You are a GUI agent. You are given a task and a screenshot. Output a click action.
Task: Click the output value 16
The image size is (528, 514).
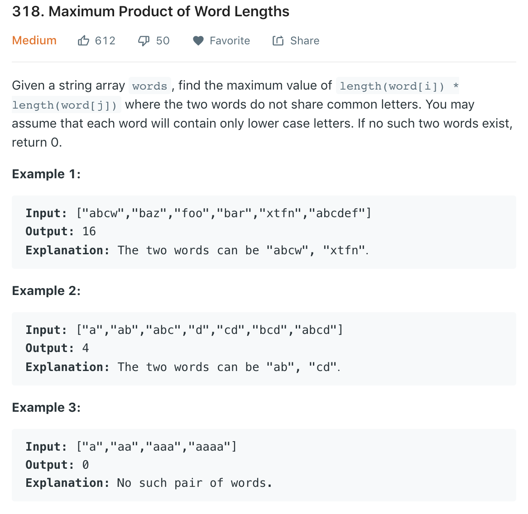[x=89, y=231]
